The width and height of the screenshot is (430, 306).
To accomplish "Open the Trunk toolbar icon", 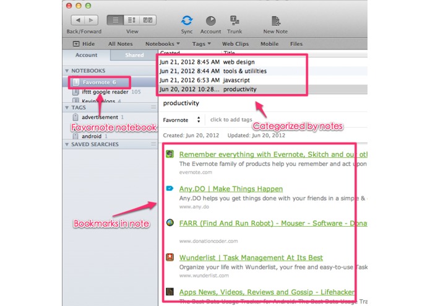I will point(234,21).
